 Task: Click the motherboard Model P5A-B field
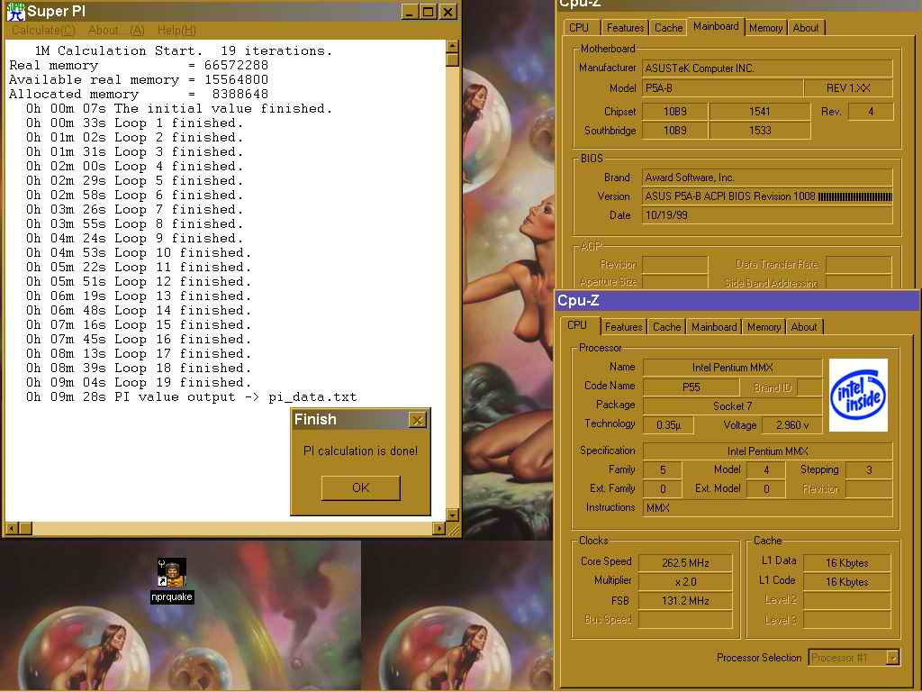(x=722, y=88)
